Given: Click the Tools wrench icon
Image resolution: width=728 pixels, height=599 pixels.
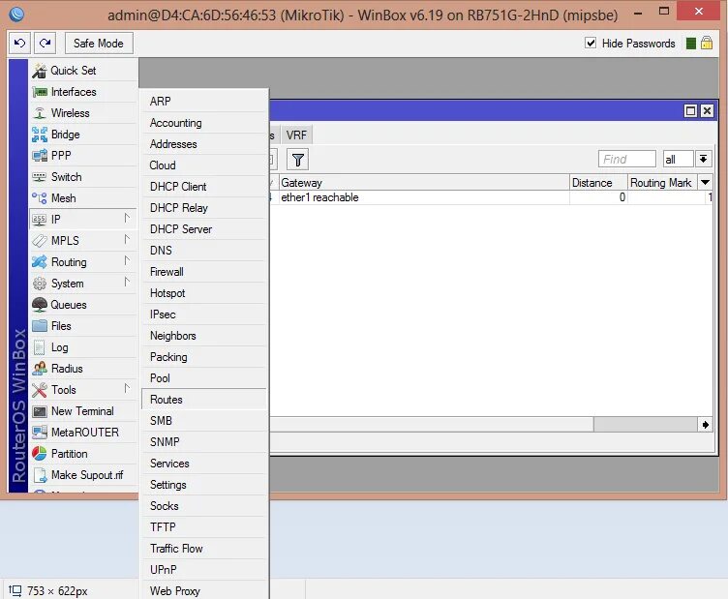Looking at the screenshot, I should (40, 390).
